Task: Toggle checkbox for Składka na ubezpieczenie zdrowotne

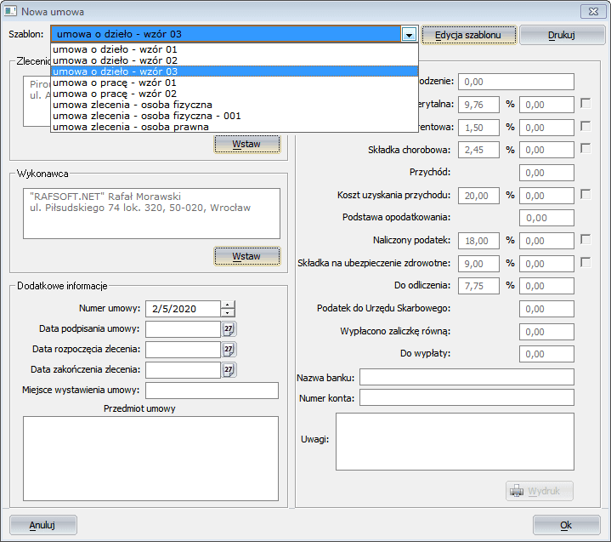Action: pyautogui.click(x=586, y=263)
